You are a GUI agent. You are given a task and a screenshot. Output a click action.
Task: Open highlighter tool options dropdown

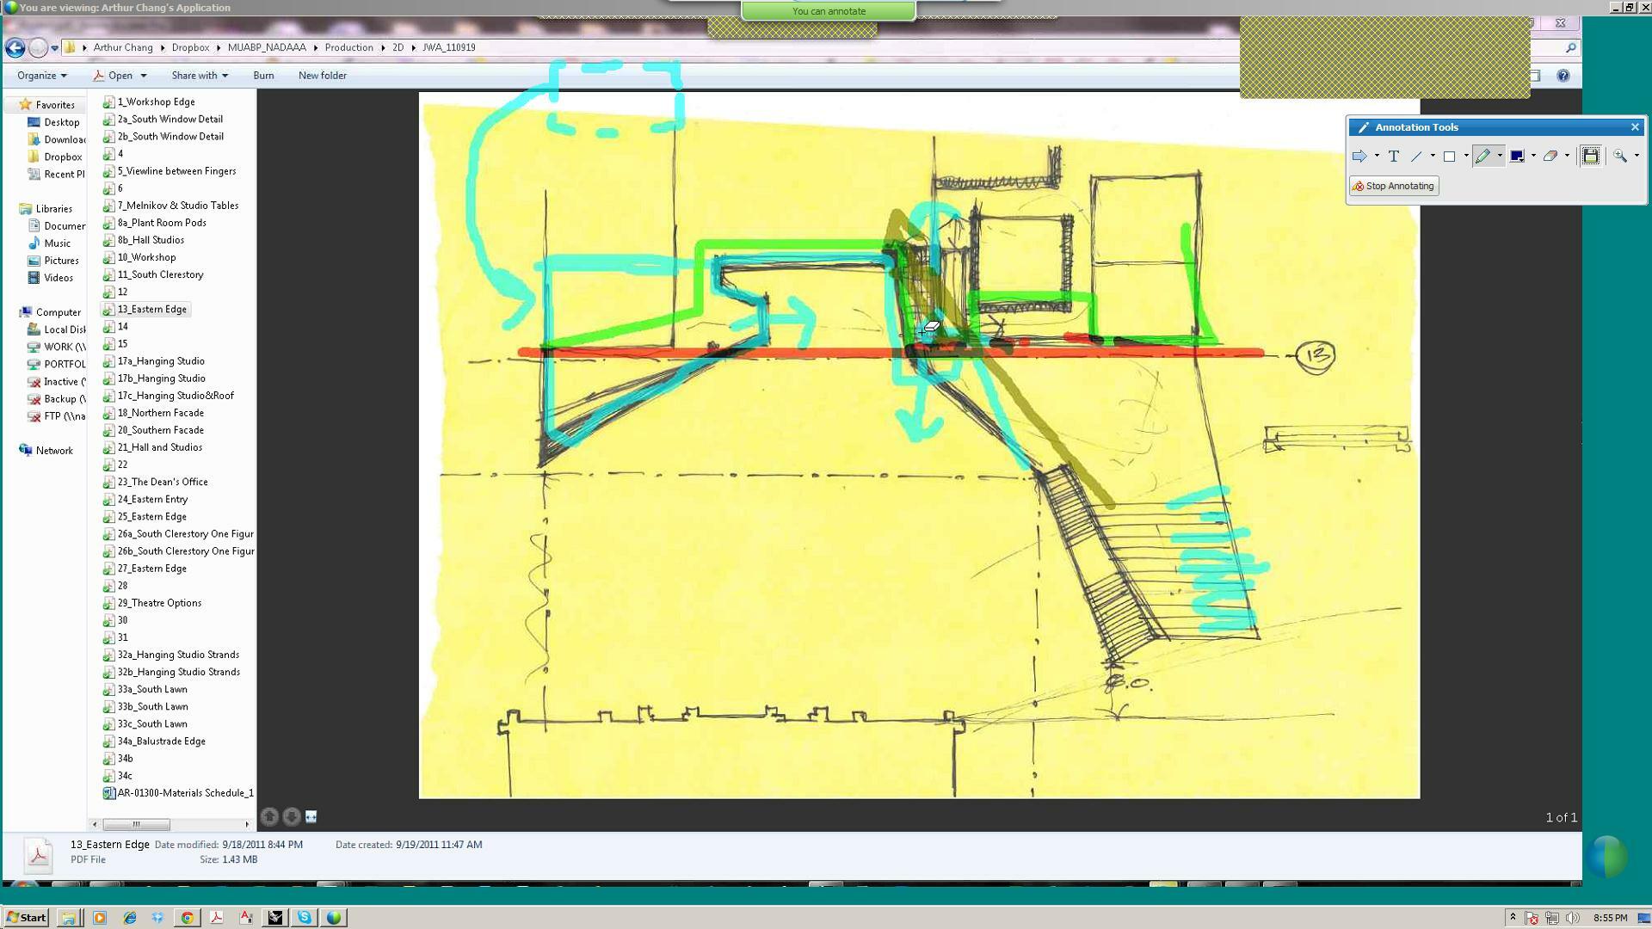pyautogui.click(x=1500, y=157)
